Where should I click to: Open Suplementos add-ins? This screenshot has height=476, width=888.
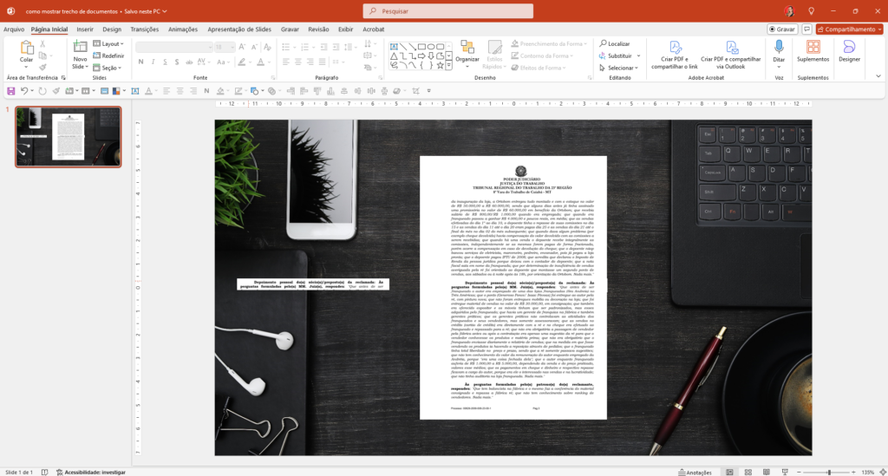[x=813, y=51]
